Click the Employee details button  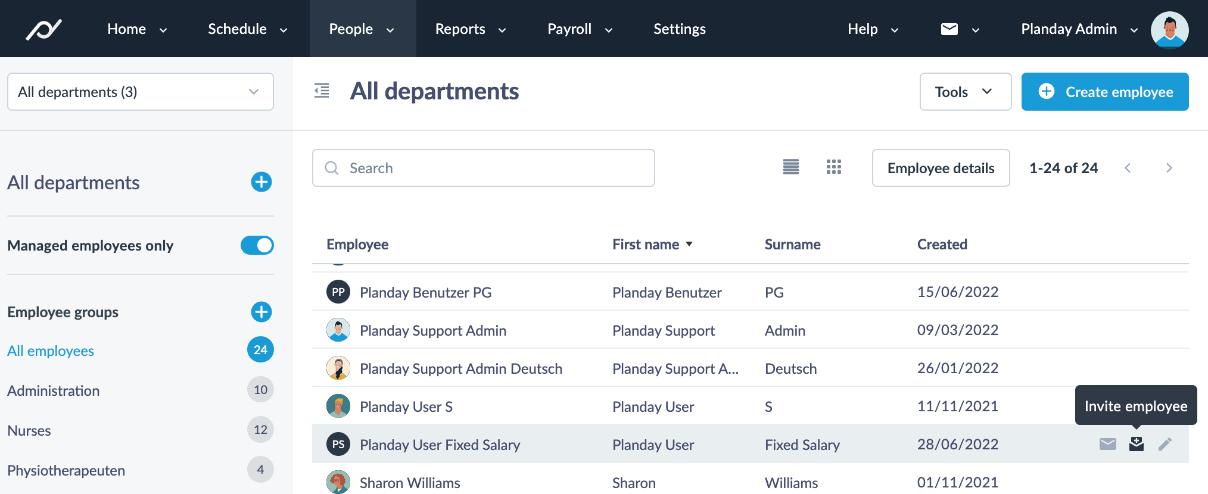tap(941, 168)
